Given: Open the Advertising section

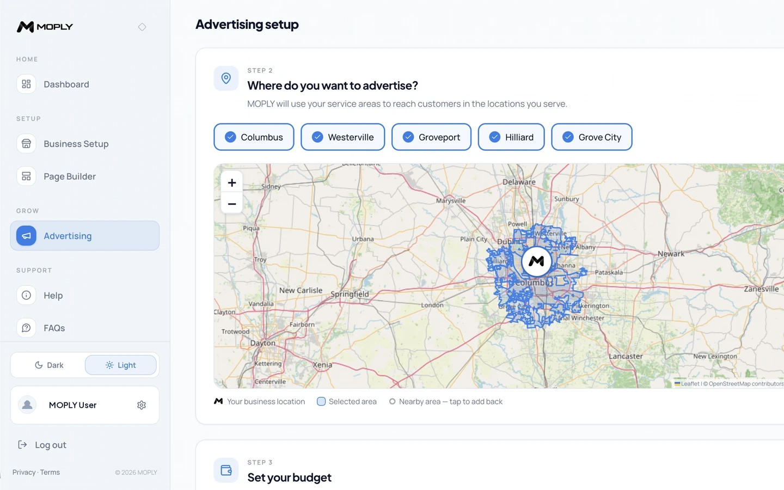Looking at the screenshot, I should [x=85, y=236].
